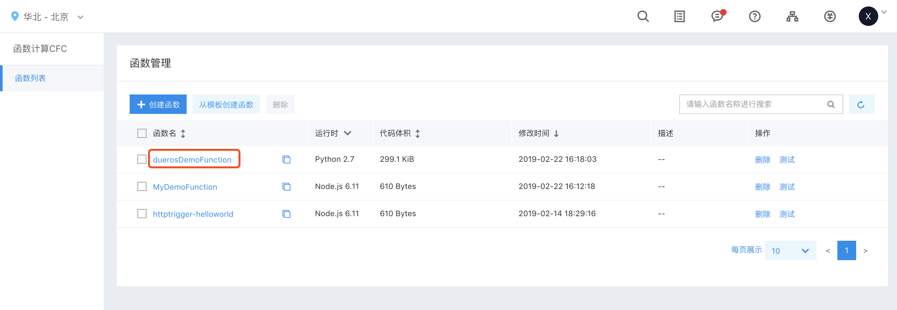Screen dimensions: 897x310
Task: Test httptrigger-helloworld via 测试 link
Action: (x=787, y=214)
